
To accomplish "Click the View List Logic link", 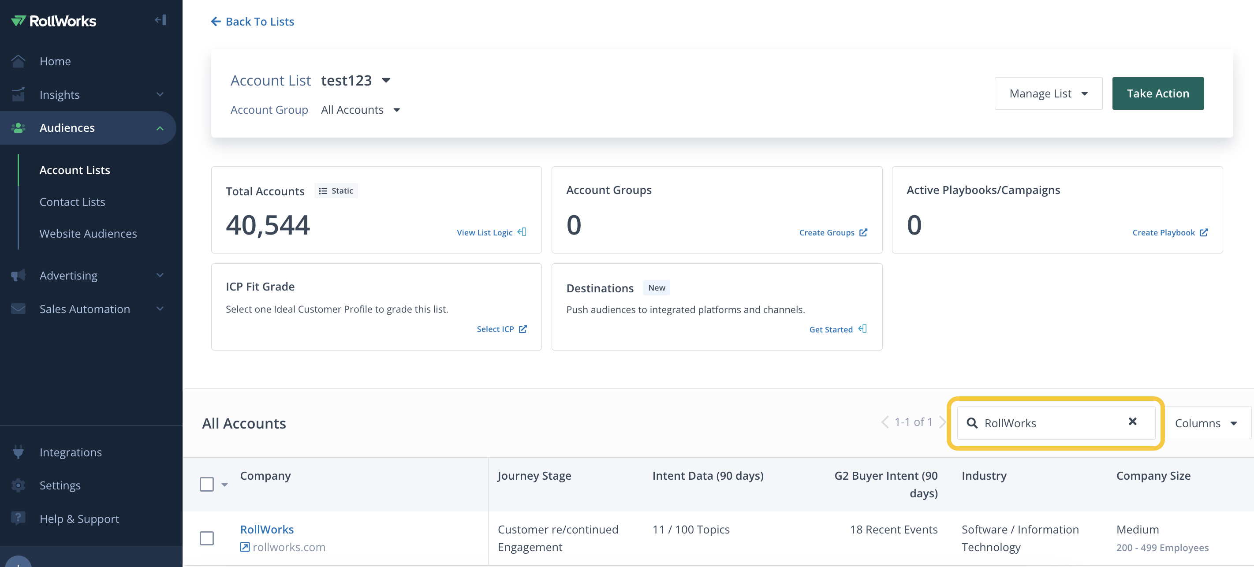I will click(485, 233).
